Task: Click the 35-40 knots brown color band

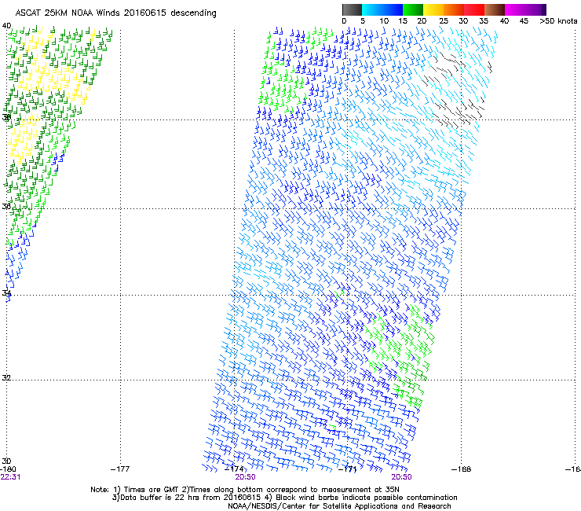Action: click(495, 9)
